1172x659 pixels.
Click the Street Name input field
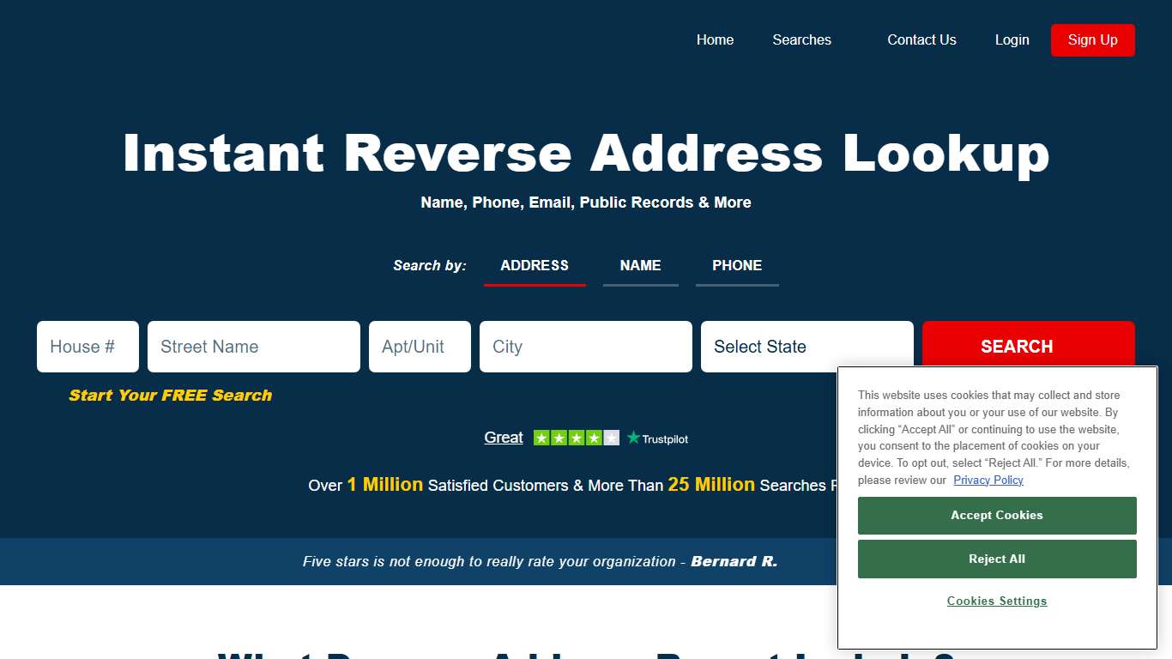[x=253, y=347]
